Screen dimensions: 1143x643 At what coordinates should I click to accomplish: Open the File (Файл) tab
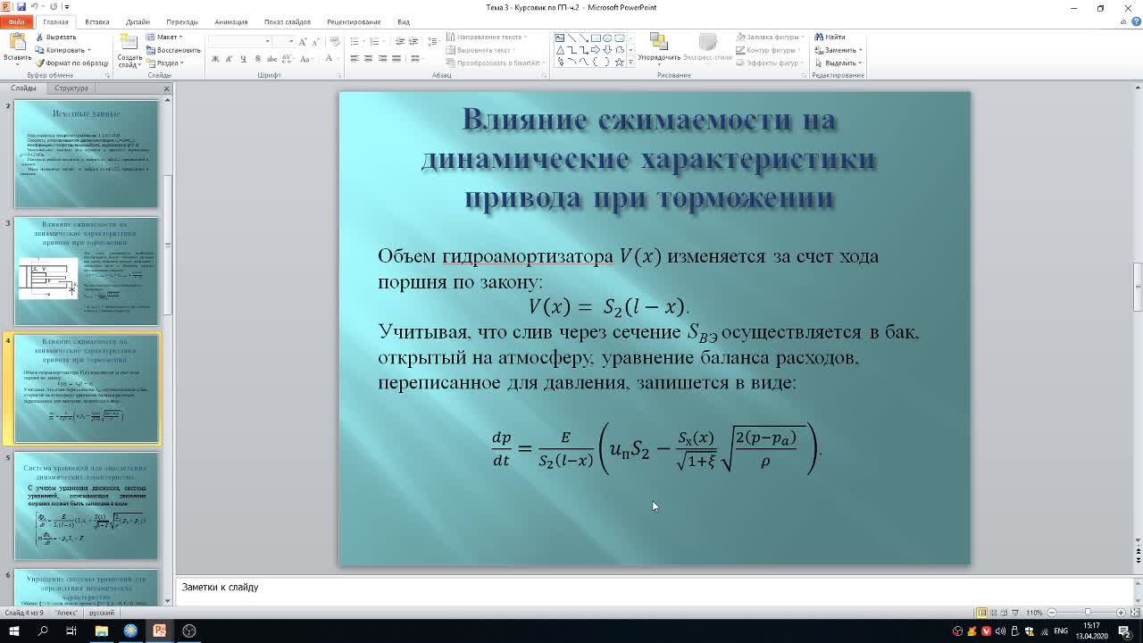point(17,21)
